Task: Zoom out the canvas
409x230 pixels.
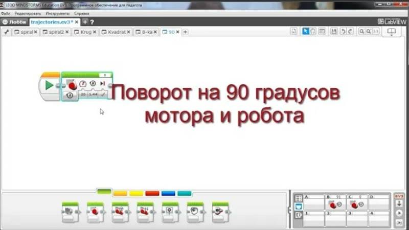Action: (x=362, y=31)
